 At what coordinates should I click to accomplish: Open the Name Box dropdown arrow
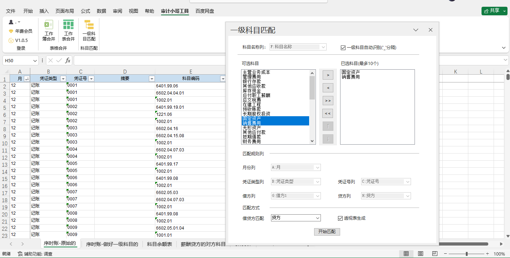pos(35,60)
